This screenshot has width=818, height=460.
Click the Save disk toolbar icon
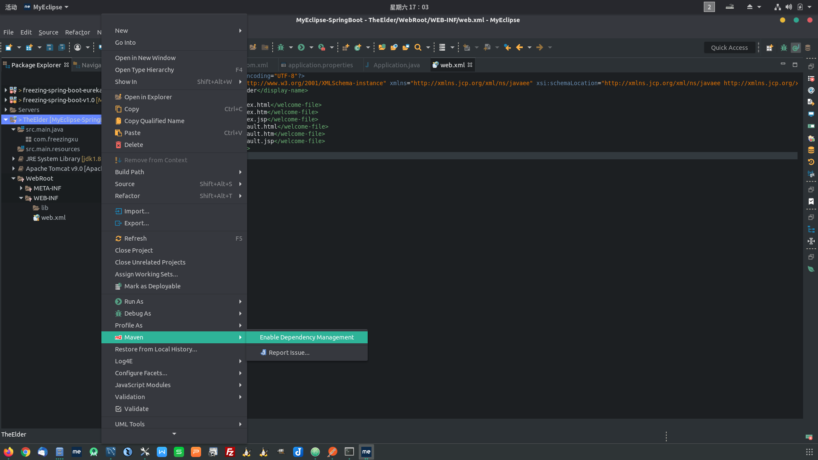coord(50,47)
